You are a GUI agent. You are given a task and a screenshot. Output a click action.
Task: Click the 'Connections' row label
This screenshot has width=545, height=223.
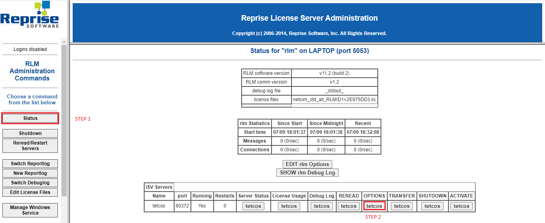click(x=255, y=150)
